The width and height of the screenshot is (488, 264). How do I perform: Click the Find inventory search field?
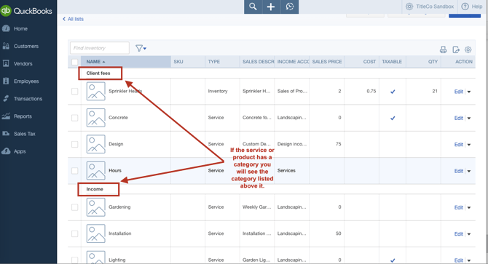pos(100,48)
